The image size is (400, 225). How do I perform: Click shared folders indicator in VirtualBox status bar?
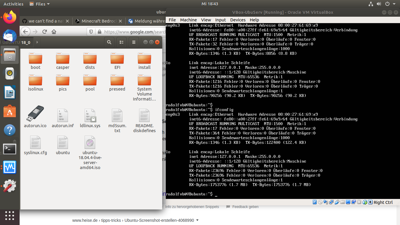(342, 202)
